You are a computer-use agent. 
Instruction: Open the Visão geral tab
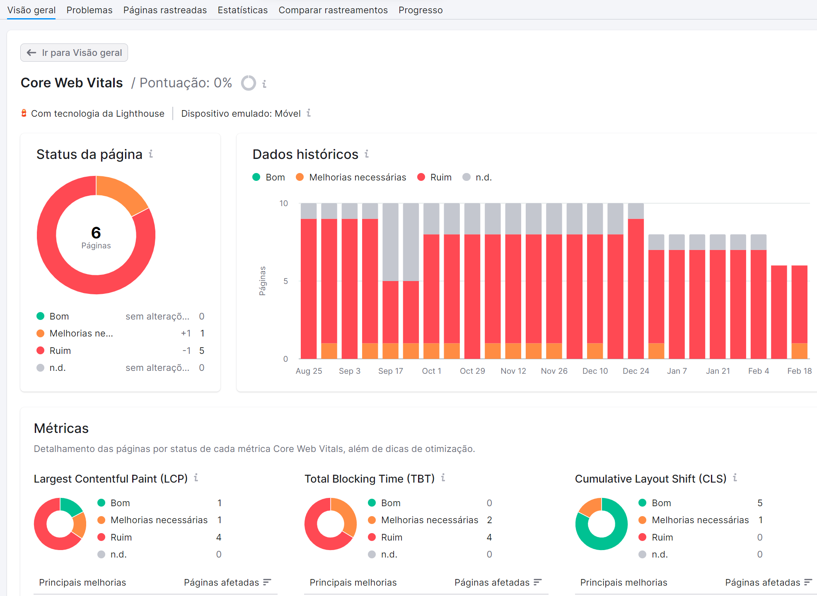31,10
